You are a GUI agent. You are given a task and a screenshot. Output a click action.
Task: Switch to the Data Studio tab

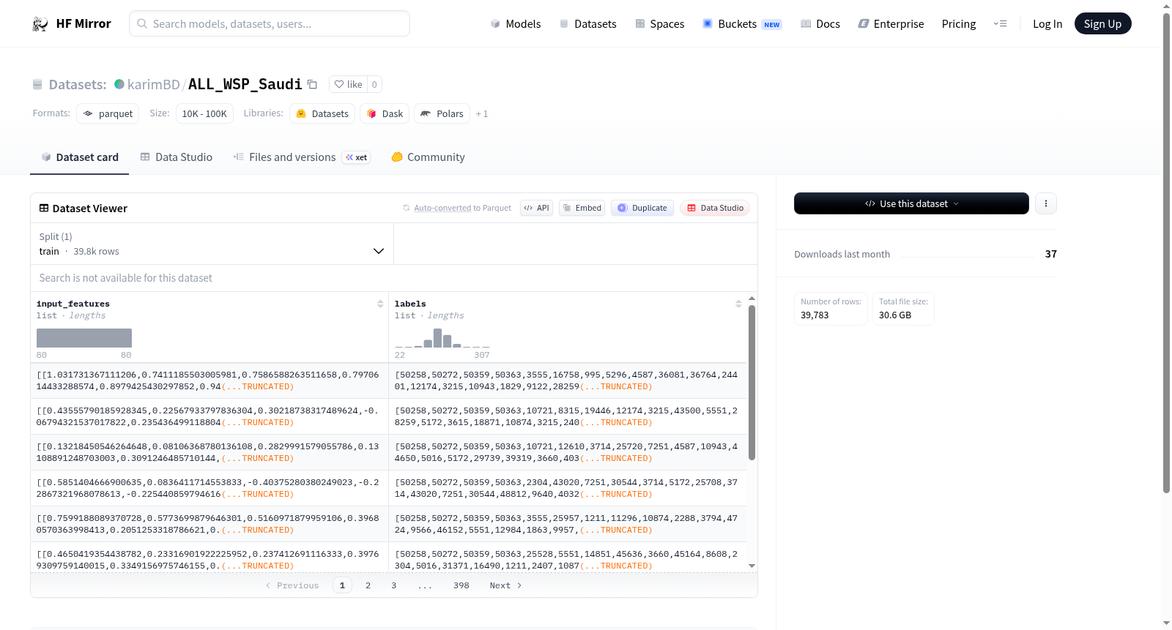point(177,157)
